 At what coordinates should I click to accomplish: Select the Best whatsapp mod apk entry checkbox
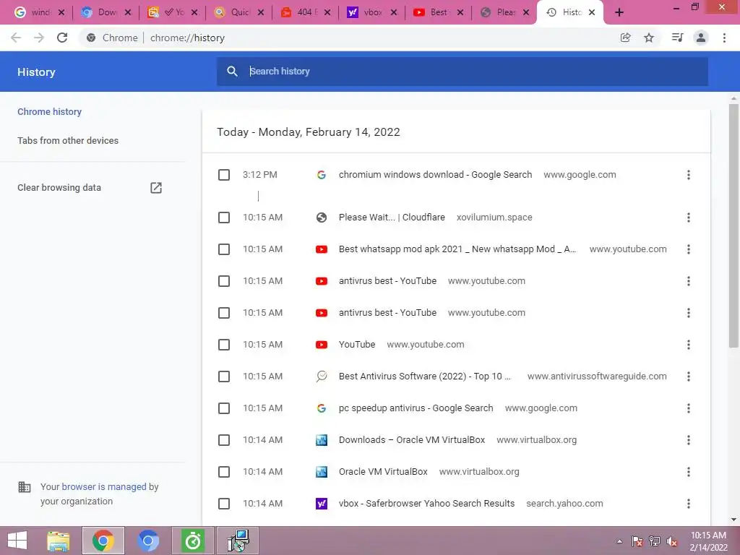[x=224, y=249]
